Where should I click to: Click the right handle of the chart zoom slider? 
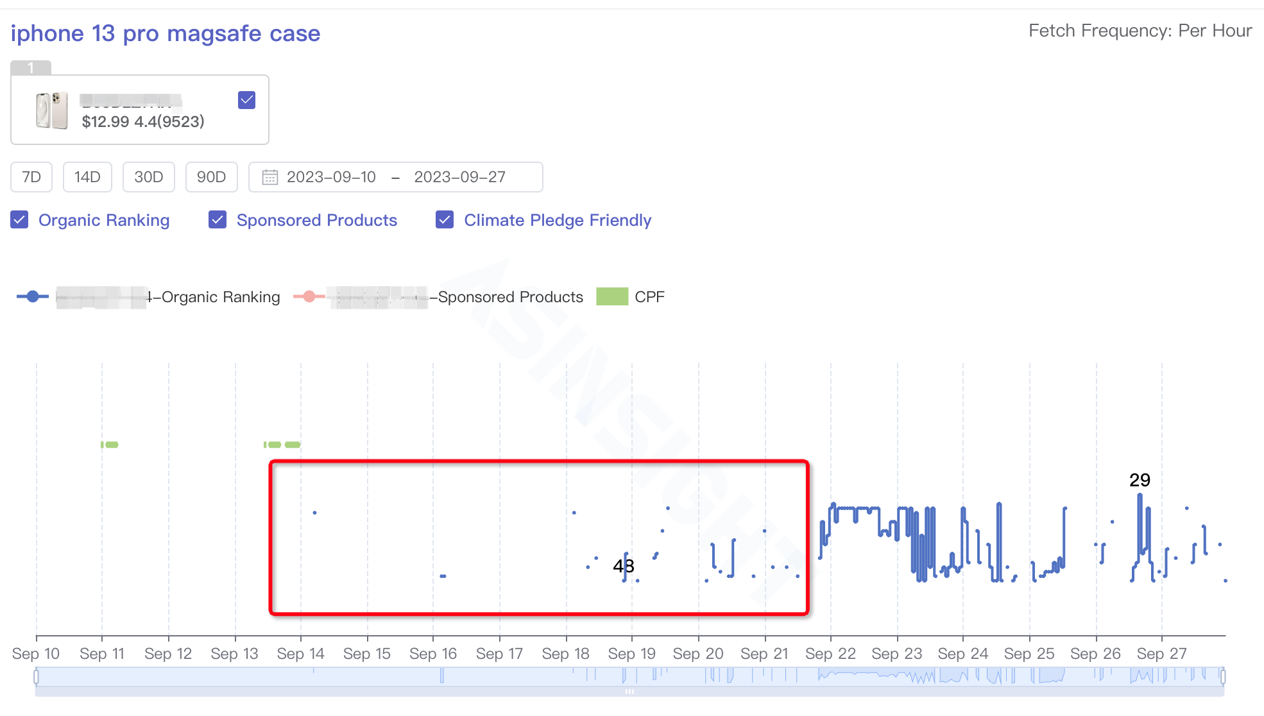tap(1223, 676)
